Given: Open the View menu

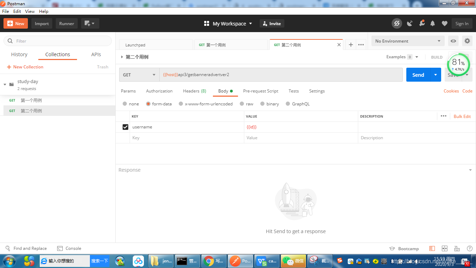Looking at the screenshot, I should click(30, 11).
